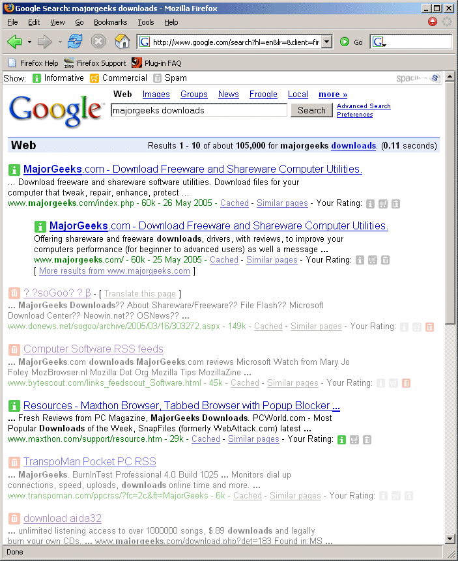The width and height of the screenshot is (458, 561).
Task: Open the Help menu
Action: pyautogui.click(x=171, y=22)
